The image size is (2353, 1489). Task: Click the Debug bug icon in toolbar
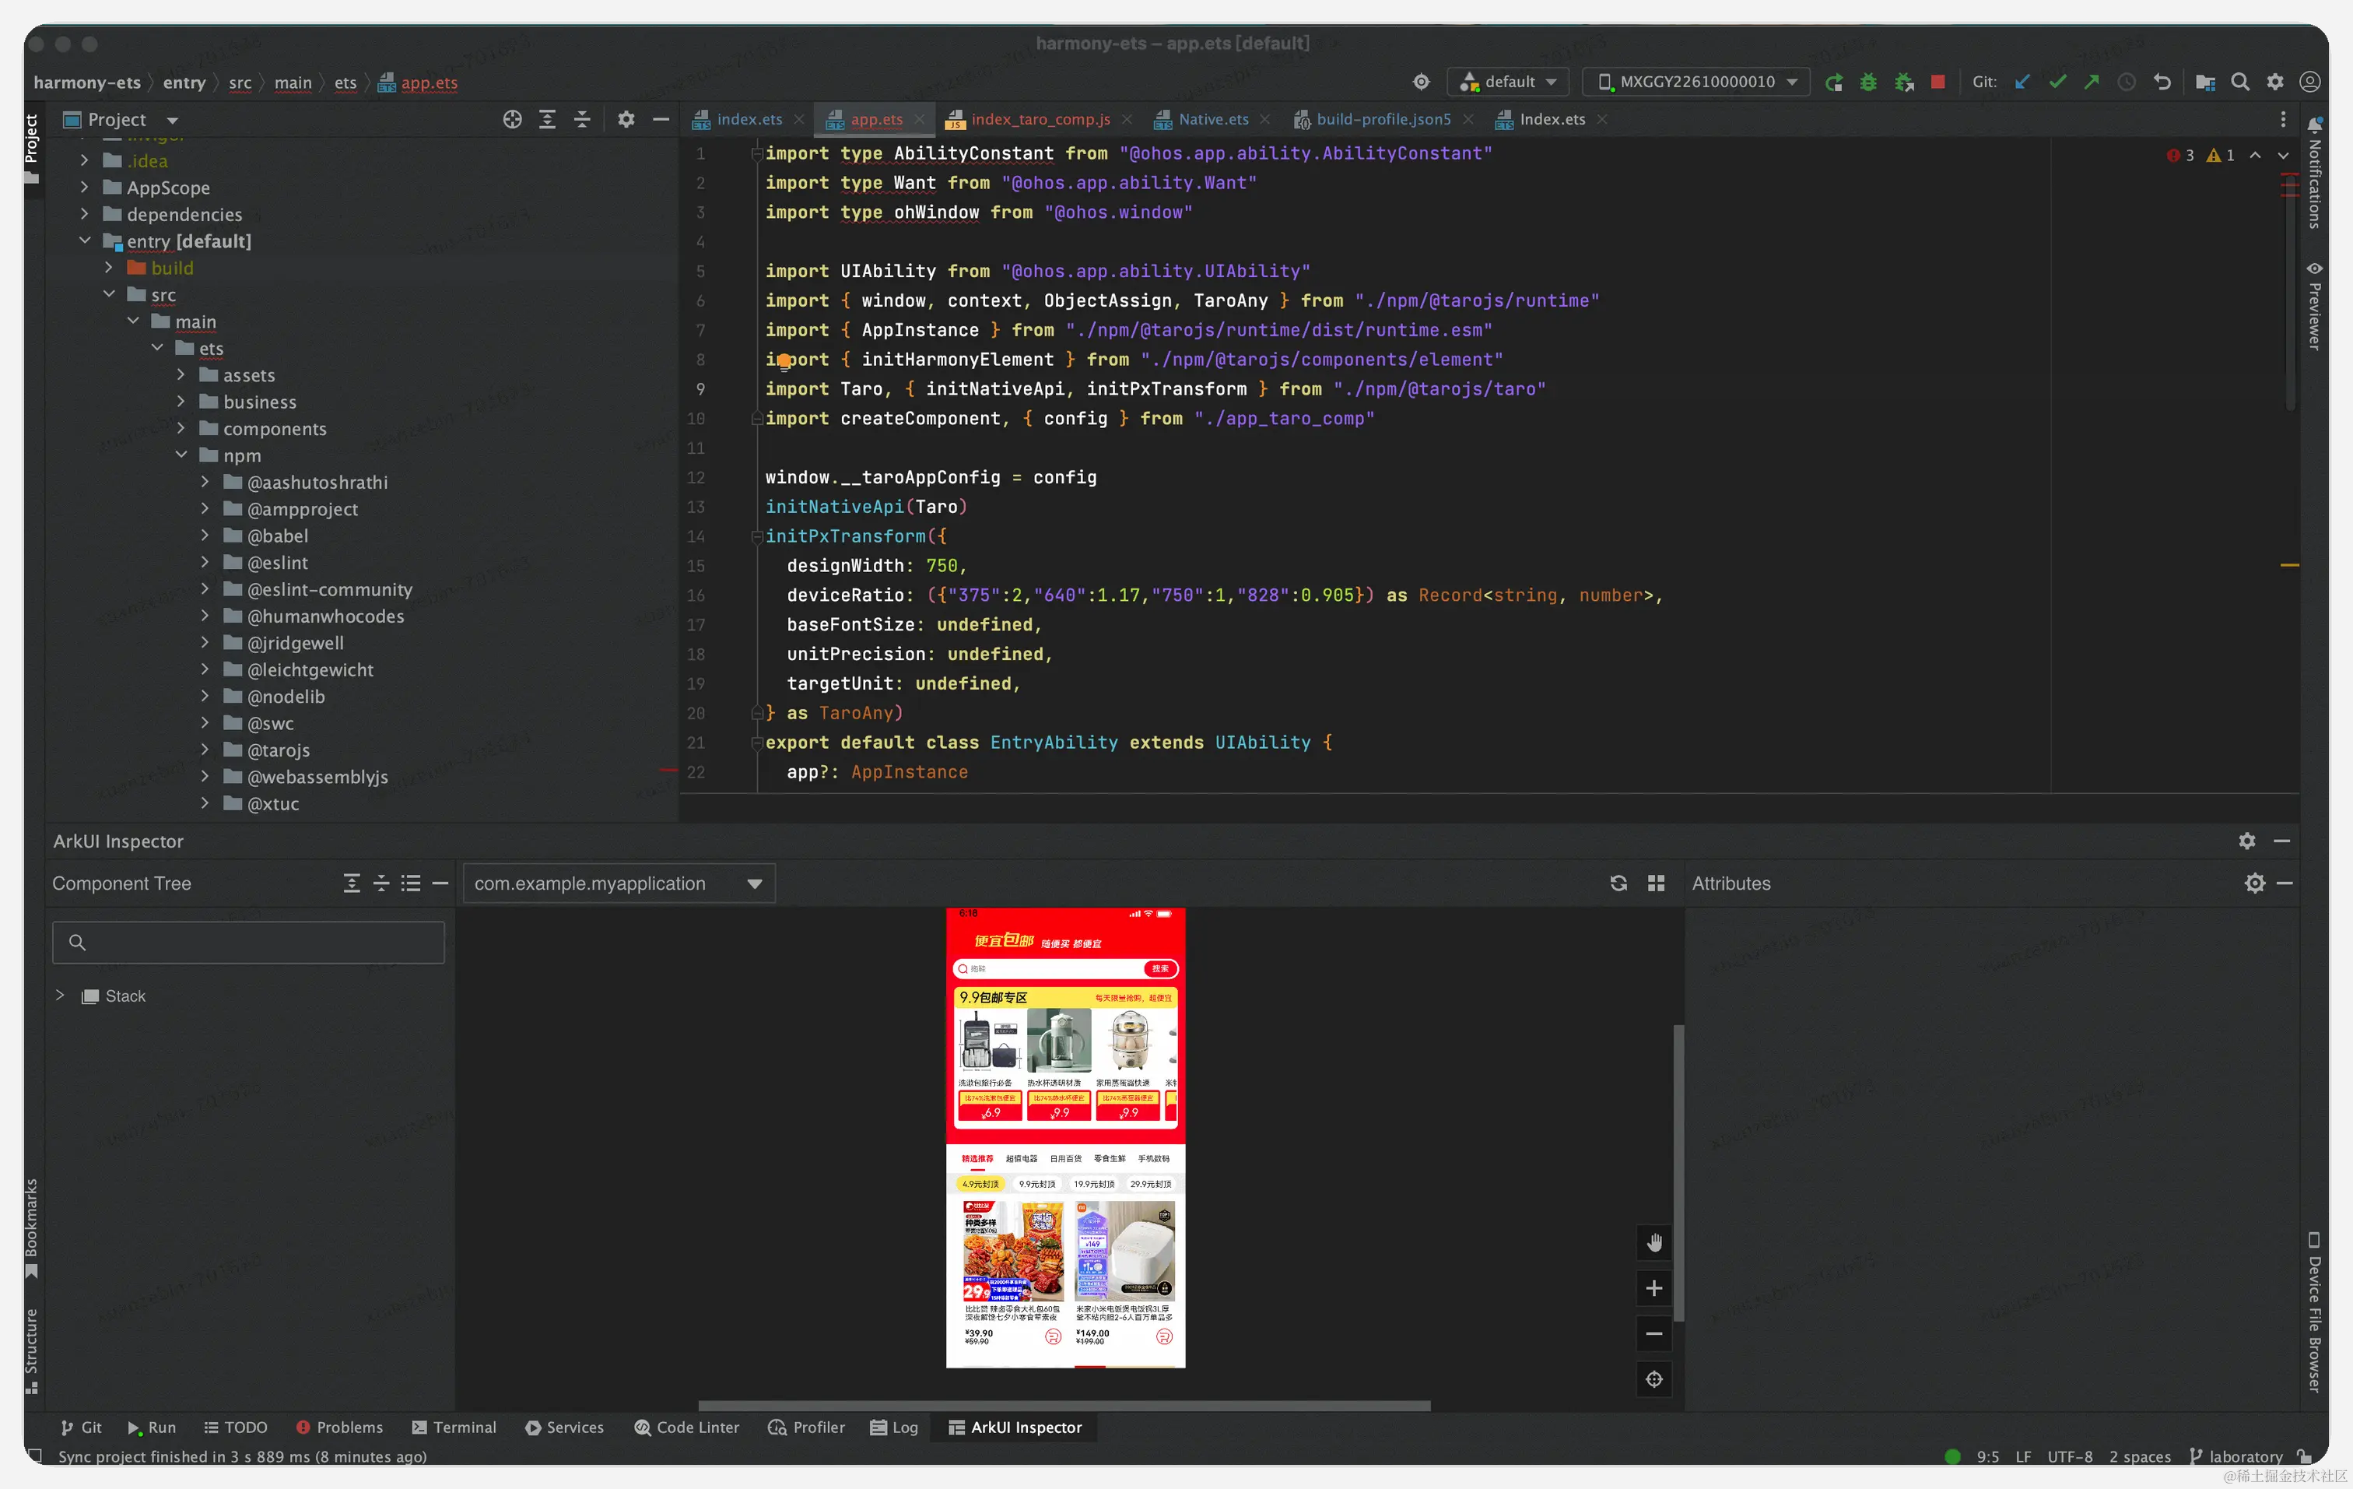click(x=1867, y=83)
